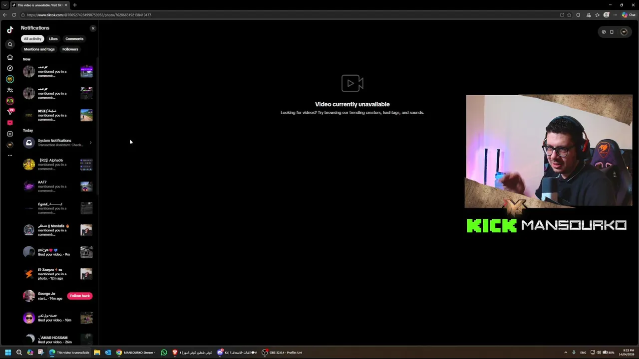
Task: Select the All activity filter
Action: coord(32,39)
